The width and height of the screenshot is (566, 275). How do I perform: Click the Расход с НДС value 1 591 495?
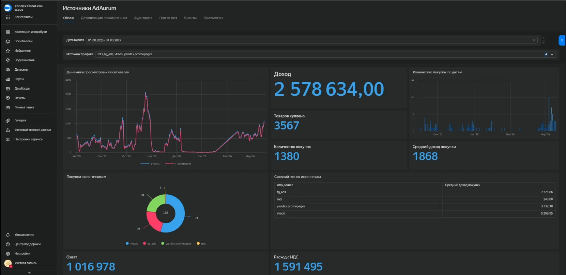tap(298, 267)
